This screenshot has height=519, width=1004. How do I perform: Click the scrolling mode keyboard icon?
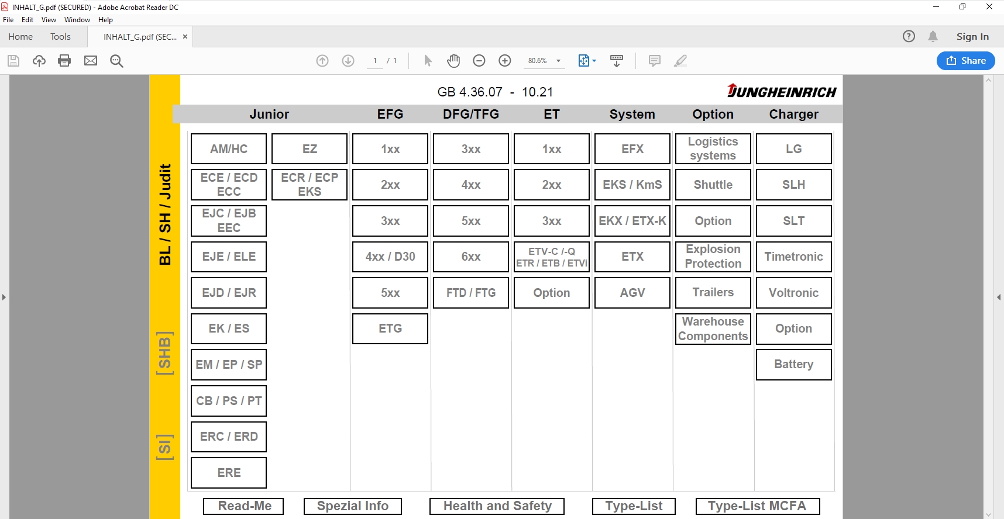617,61
